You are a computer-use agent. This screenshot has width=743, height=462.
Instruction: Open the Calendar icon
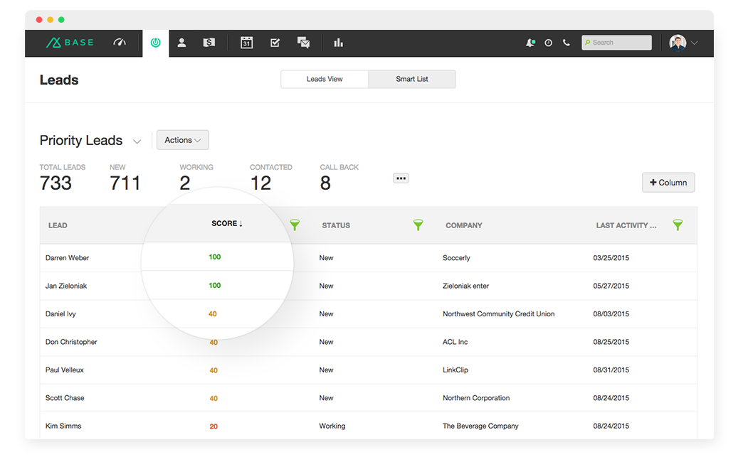click(x=246, y=43)
